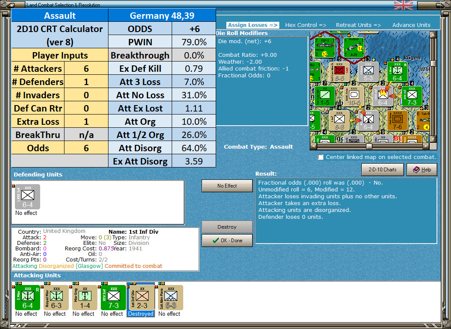Click the 'Germany 48,39' header

(162, 15)
